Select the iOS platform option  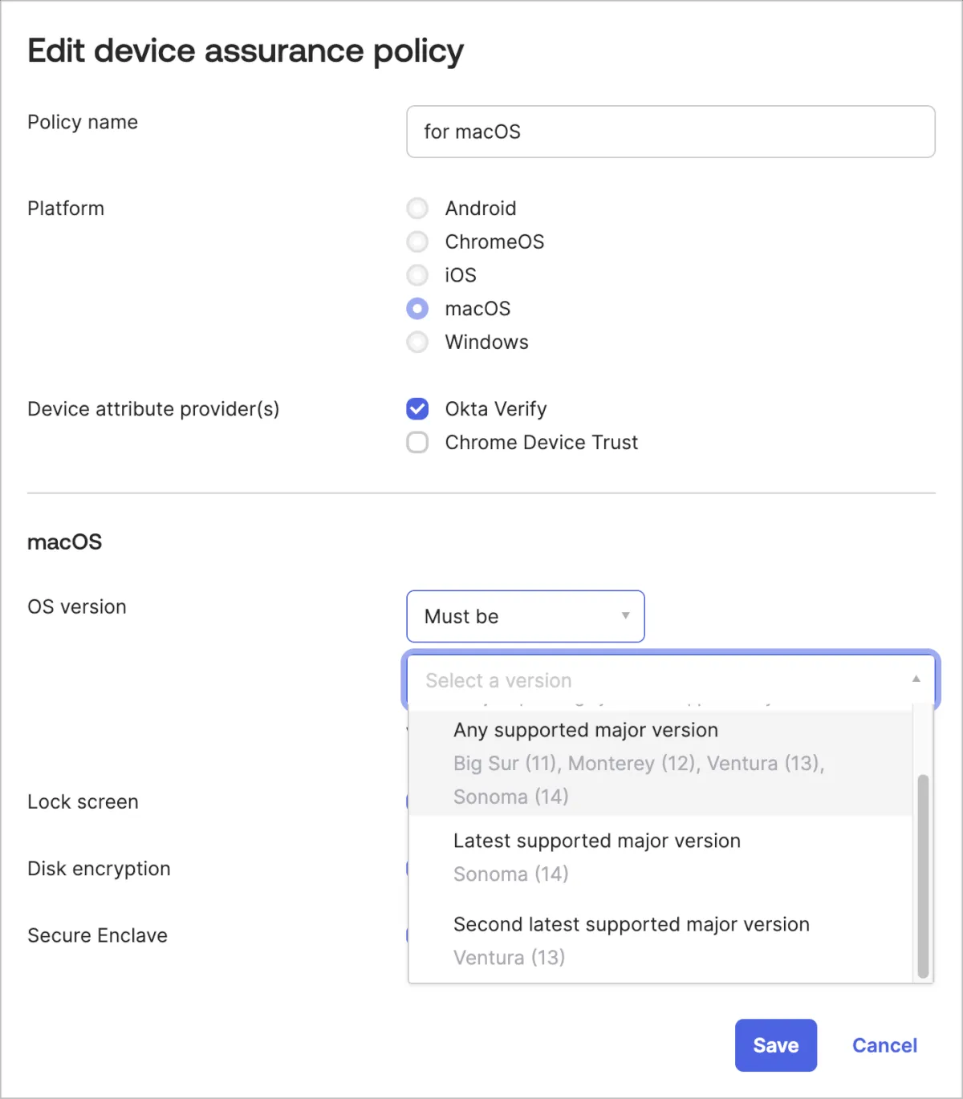coord(417,275)
